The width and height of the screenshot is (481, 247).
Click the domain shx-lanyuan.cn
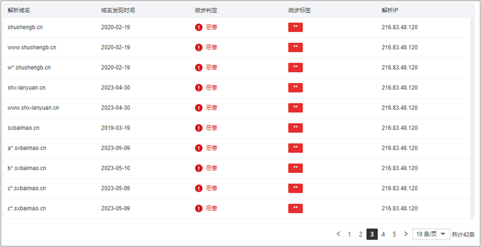click(x=27, y=88)
